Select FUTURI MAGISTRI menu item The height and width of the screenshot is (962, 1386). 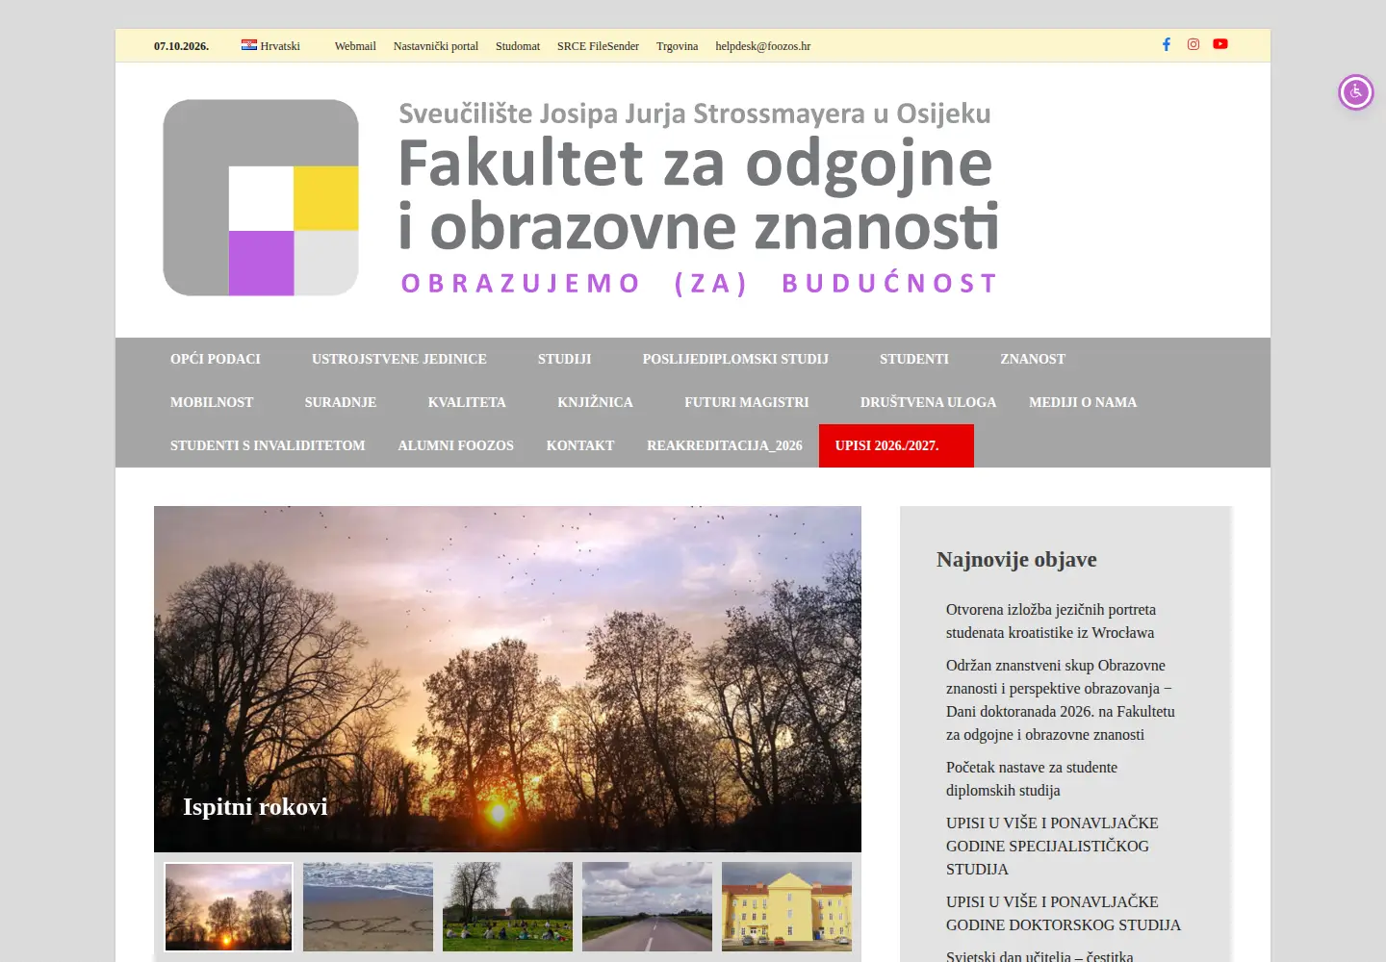point(747,402)
